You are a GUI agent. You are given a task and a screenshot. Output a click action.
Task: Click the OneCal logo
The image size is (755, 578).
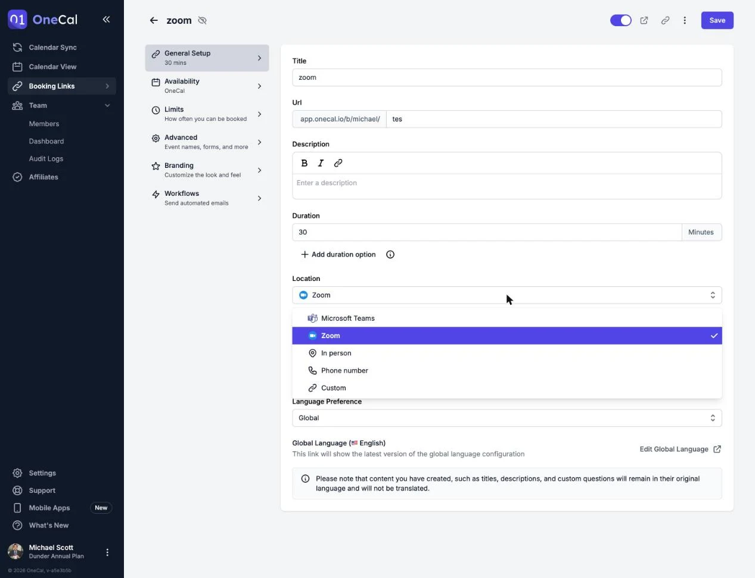point(42,20)
